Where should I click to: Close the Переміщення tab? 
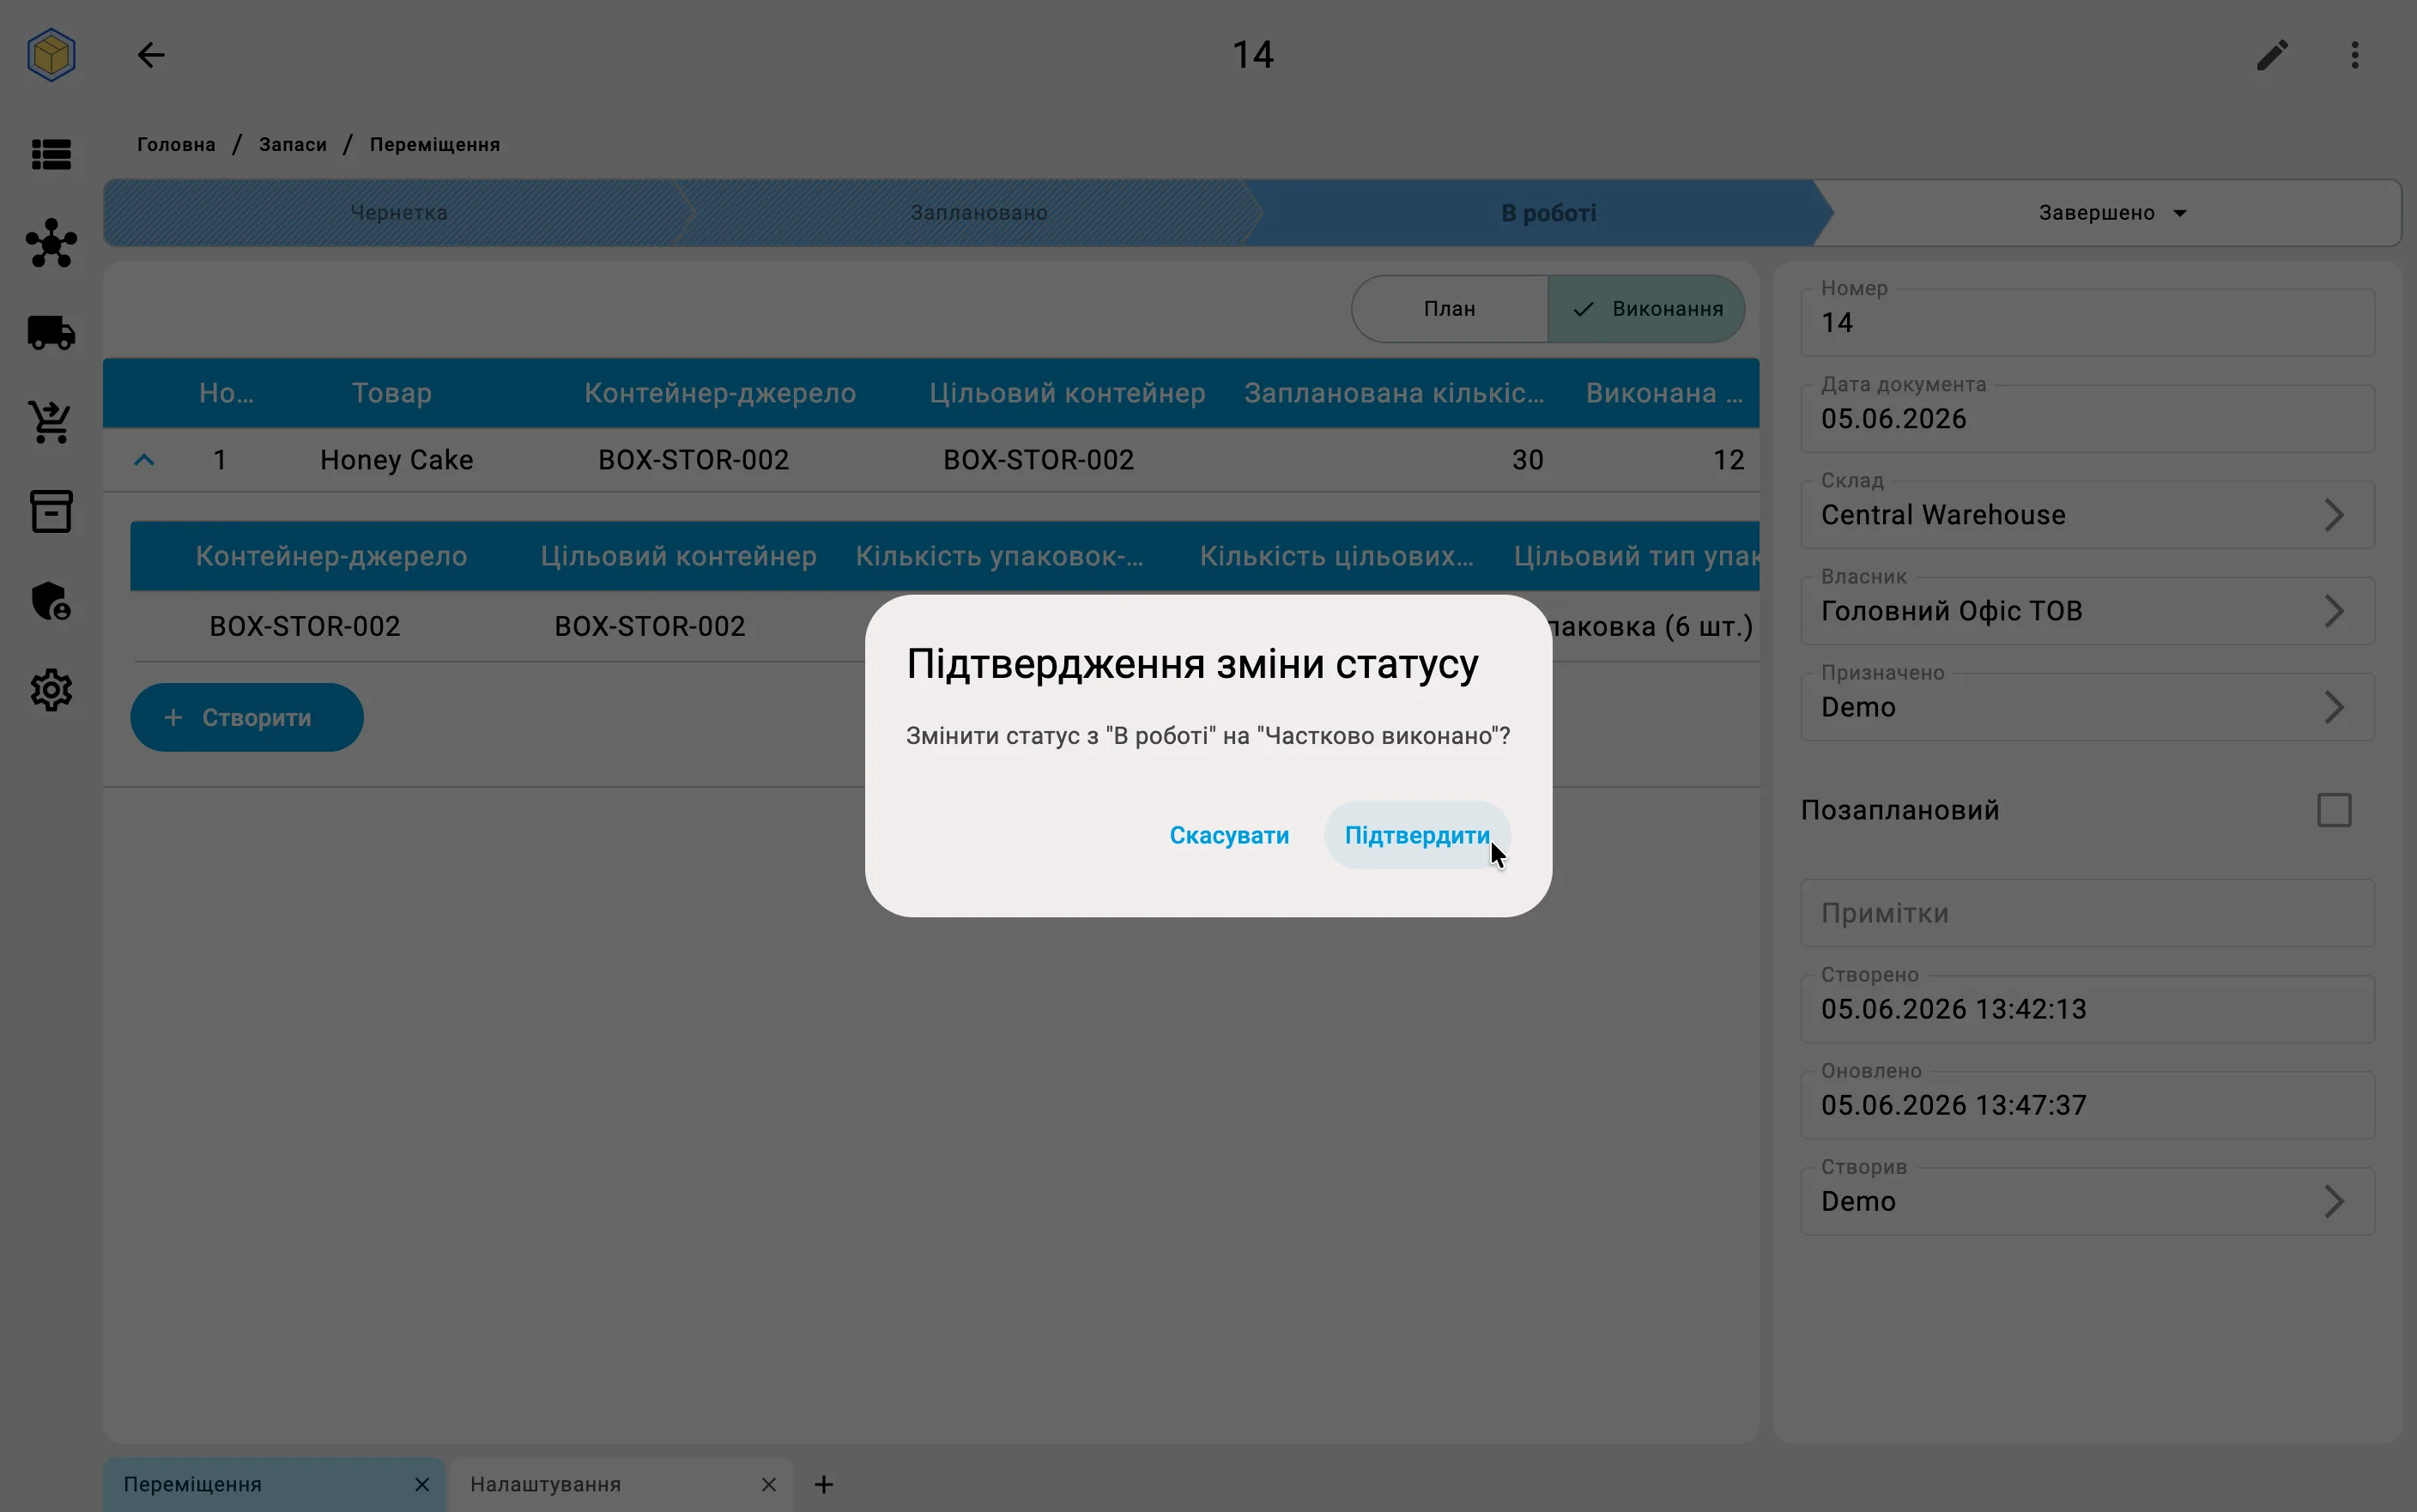pyautogui.click(x=422, y=1484)
